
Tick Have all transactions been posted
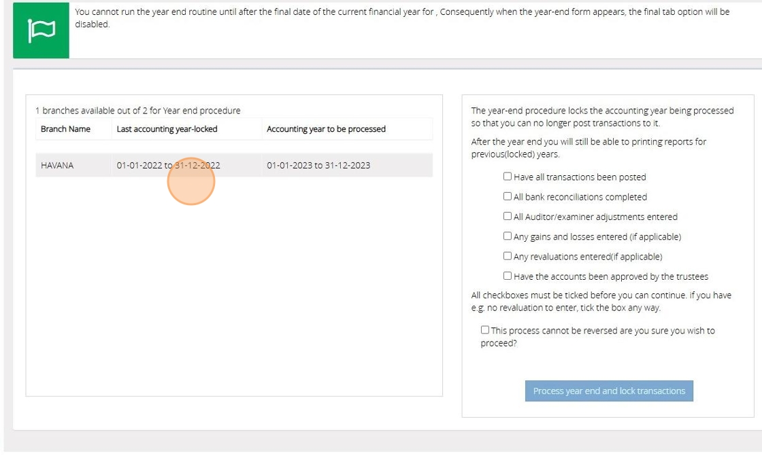[x=508, y=177]
